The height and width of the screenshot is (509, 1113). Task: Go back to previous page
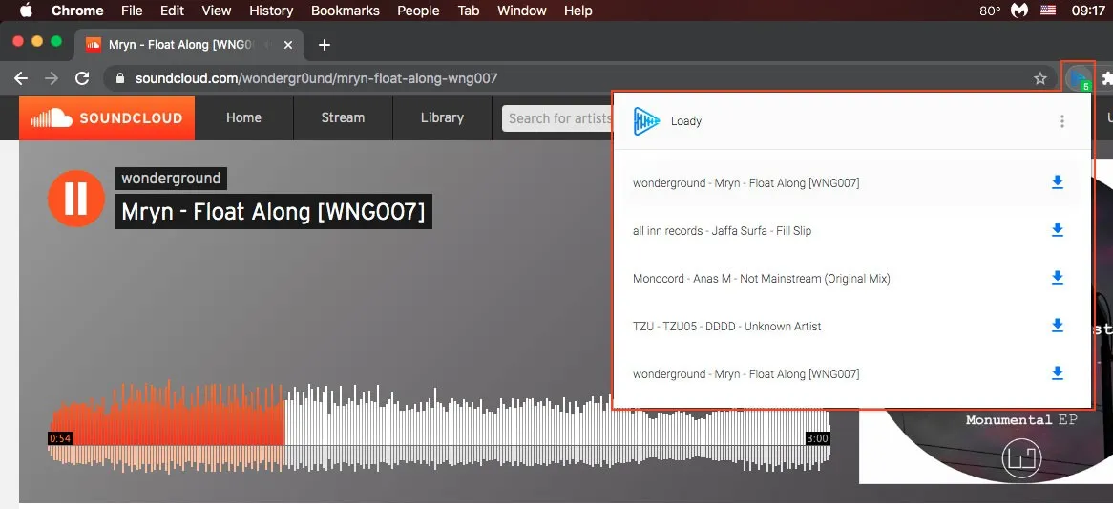(21, 78)
